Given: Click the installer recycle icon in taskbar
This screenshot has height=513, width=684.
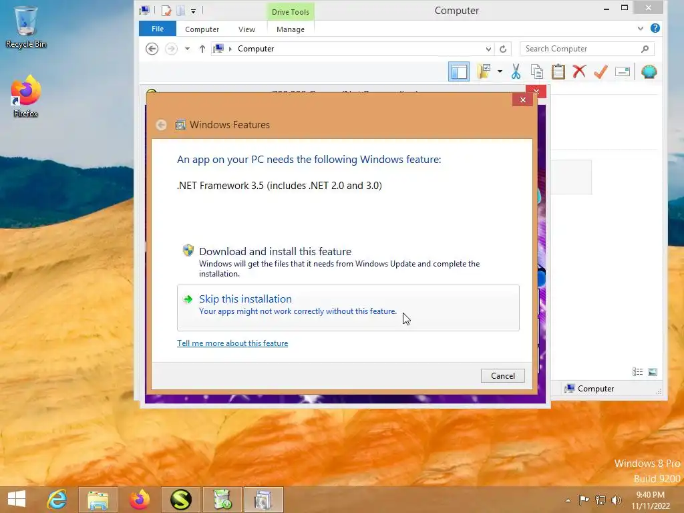Looking at the screenshot, I should (222, 500).
